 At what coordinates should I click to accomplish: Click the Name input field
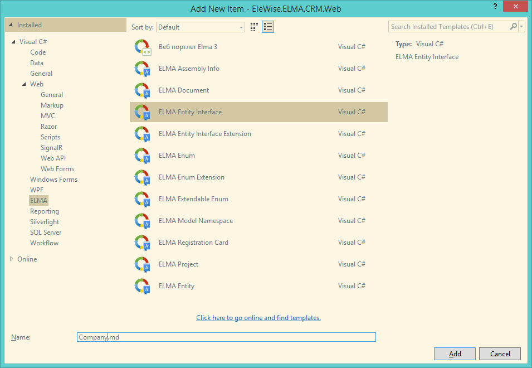(x=226, y=337)
